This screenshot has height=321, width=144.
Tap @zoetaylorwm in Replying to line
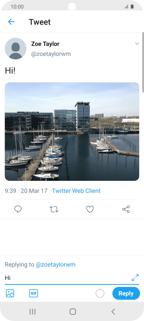click(56, 265)
